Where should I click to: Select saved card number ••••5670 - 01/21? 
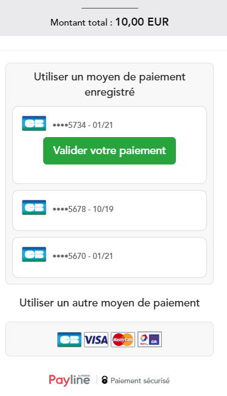(83, 256)
